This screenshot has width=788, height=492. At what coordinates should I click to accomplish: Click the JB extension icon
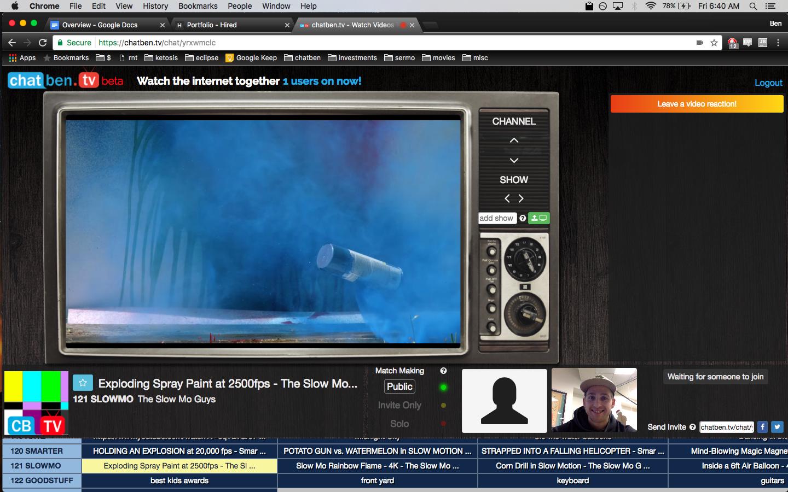pos(763,43)
